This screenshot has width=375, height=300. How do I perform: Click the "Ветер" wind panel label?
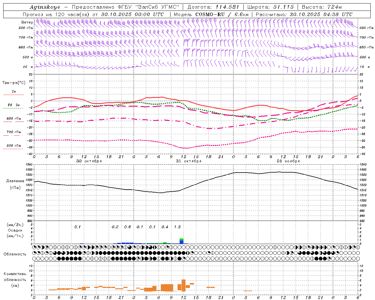point(27,22)
